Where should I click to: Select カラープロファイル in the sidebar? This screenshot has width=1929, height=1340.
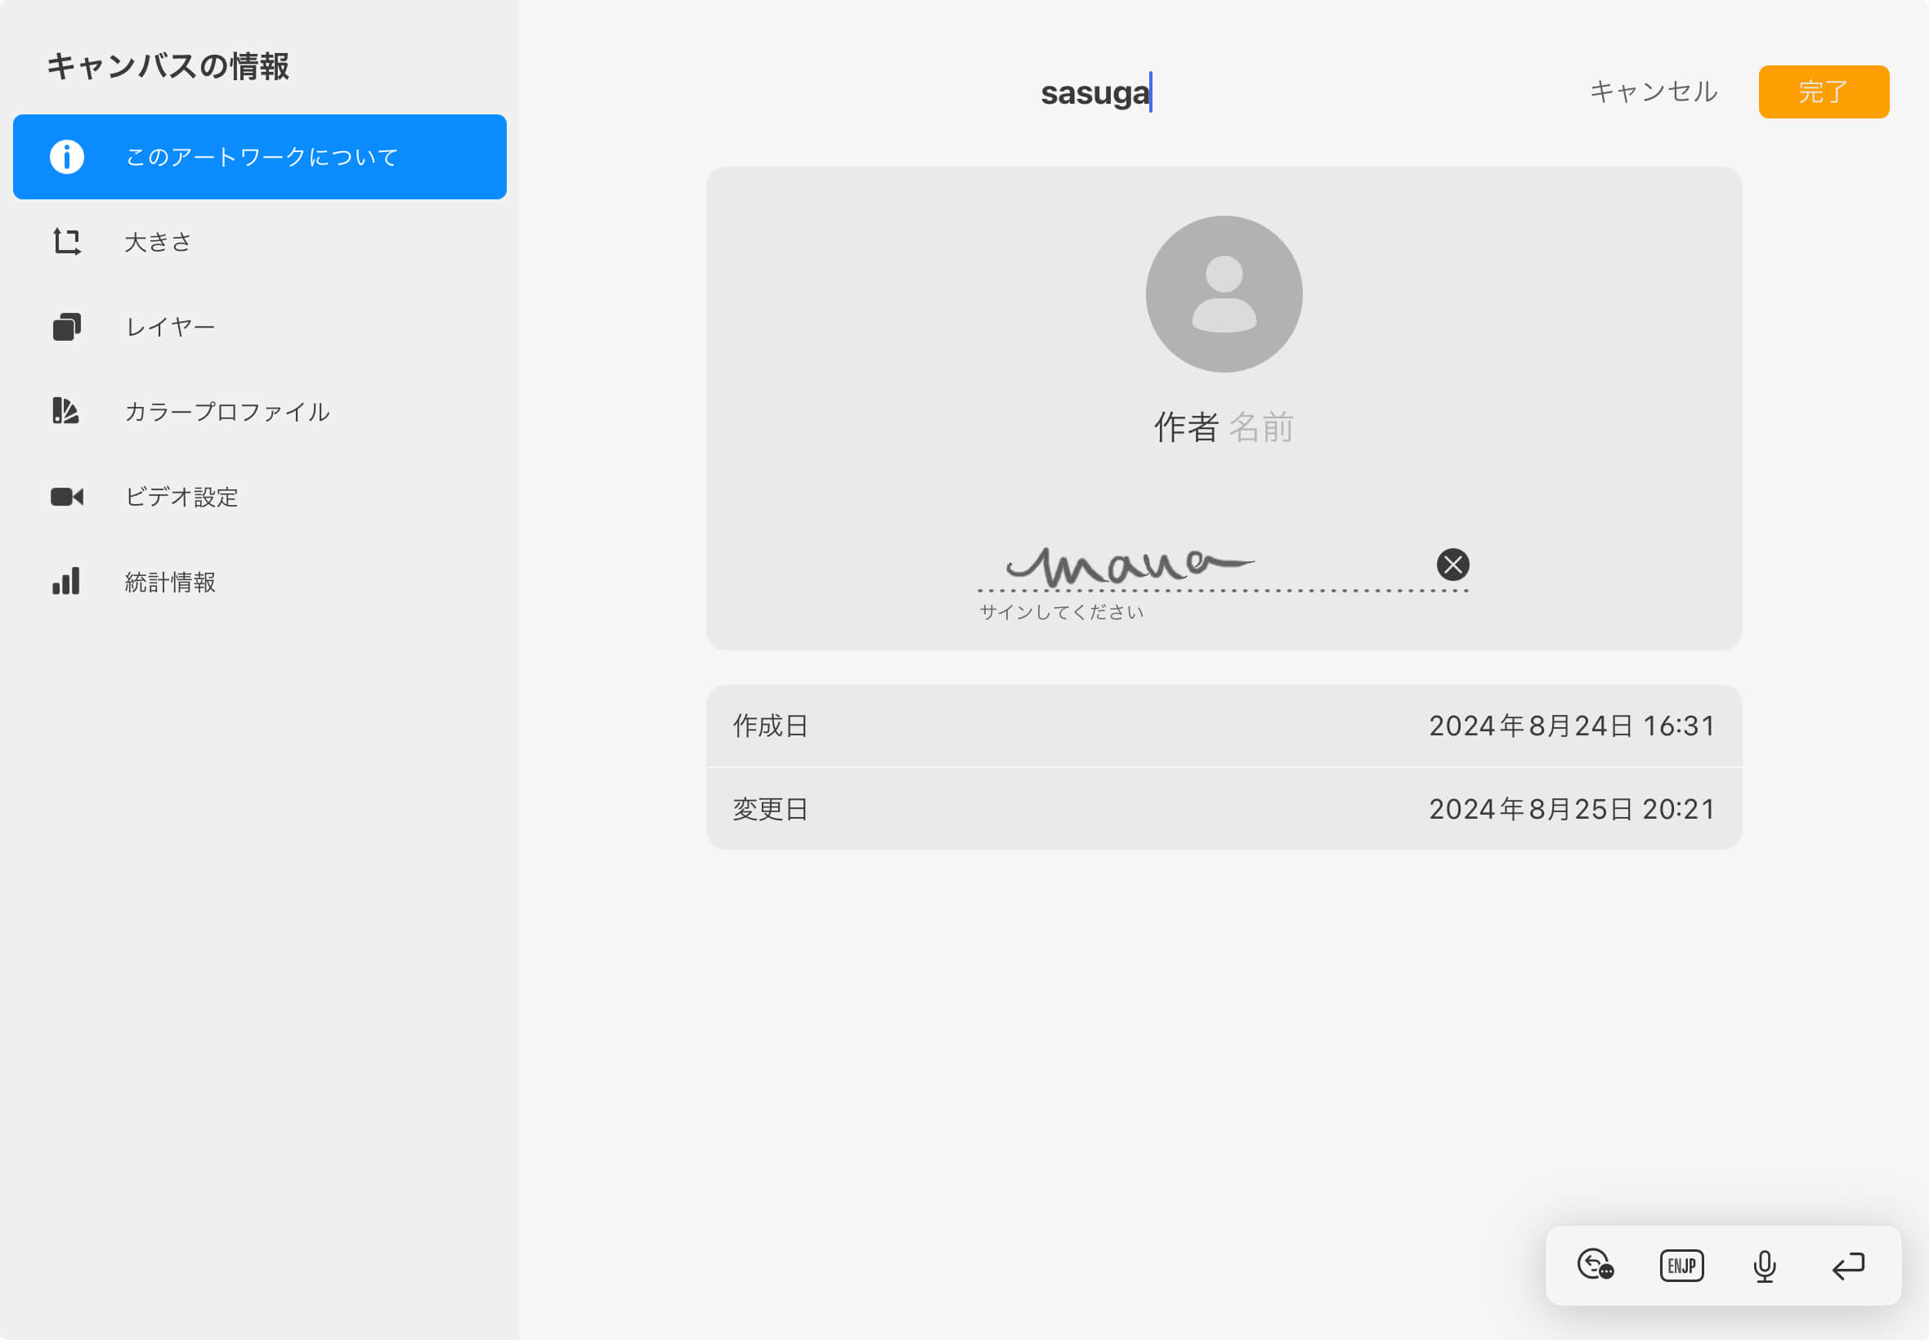click(226, 413)
